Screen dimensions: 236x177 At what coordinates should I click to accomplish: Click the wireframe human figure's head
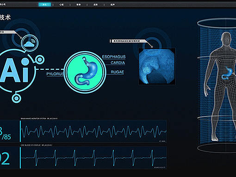[226, 38]
